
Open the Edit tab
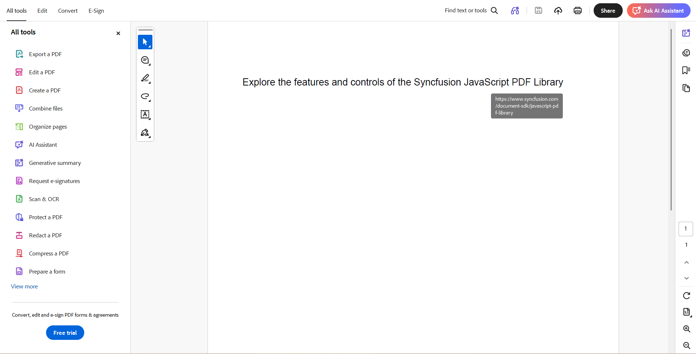tap(42, 11)
